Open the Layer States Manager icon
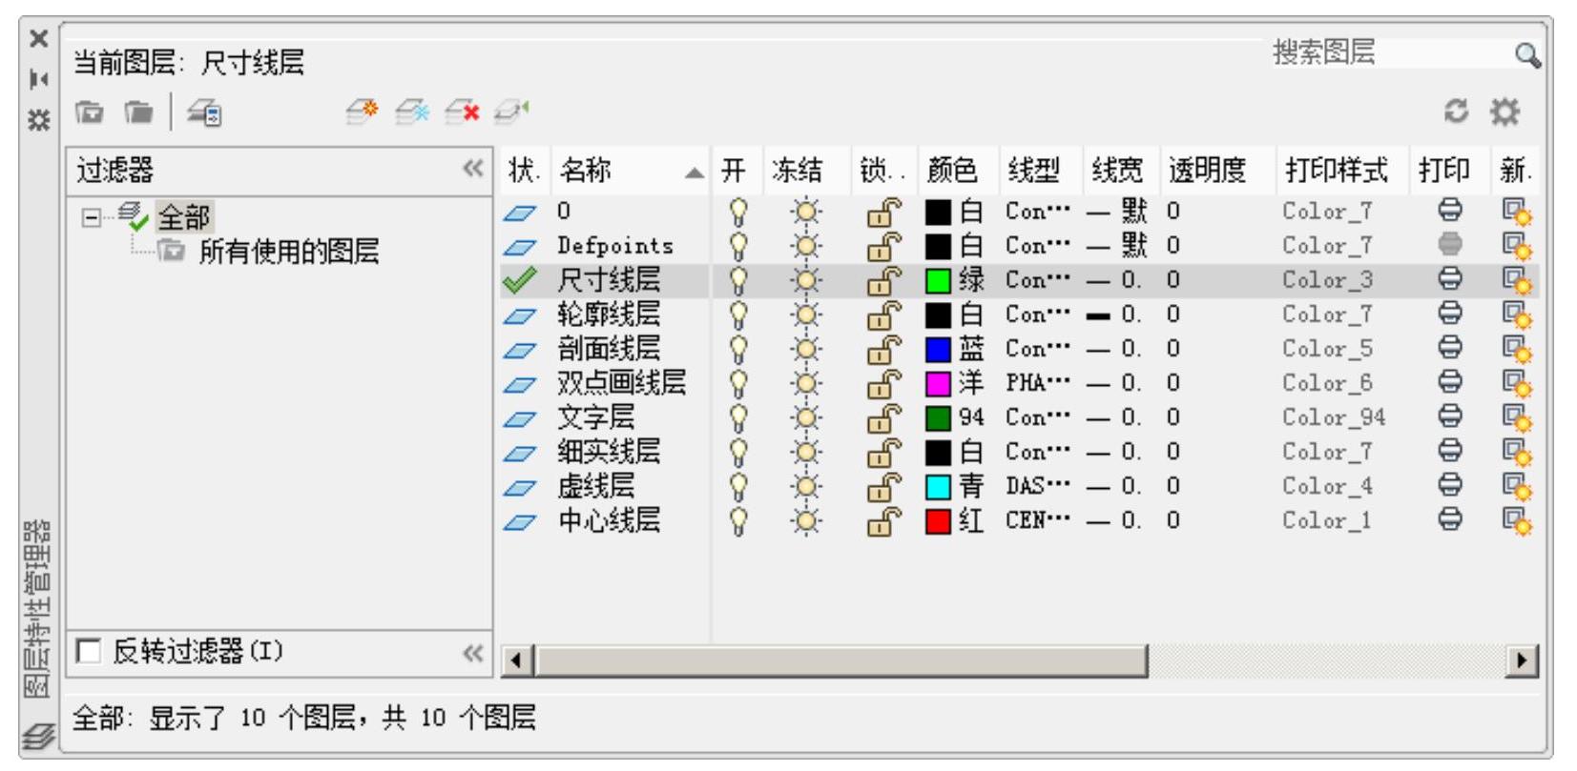 (x=204, y=113)
